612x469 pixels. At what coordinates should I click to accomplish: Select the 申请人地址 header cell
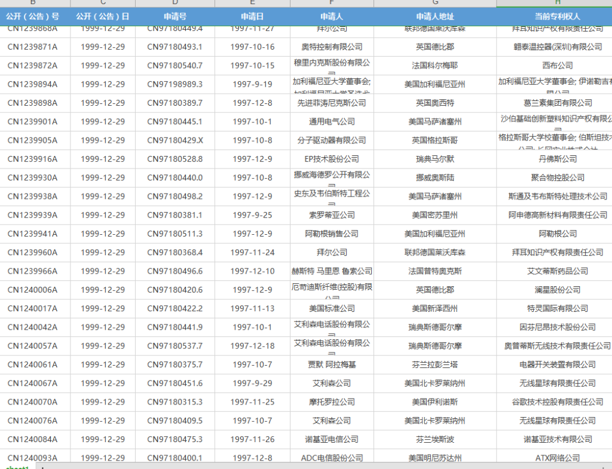pyautogui.click(x=435, y=16)
